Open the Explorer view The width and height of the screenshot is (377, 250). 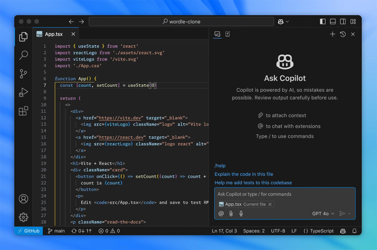pos(23,37)
